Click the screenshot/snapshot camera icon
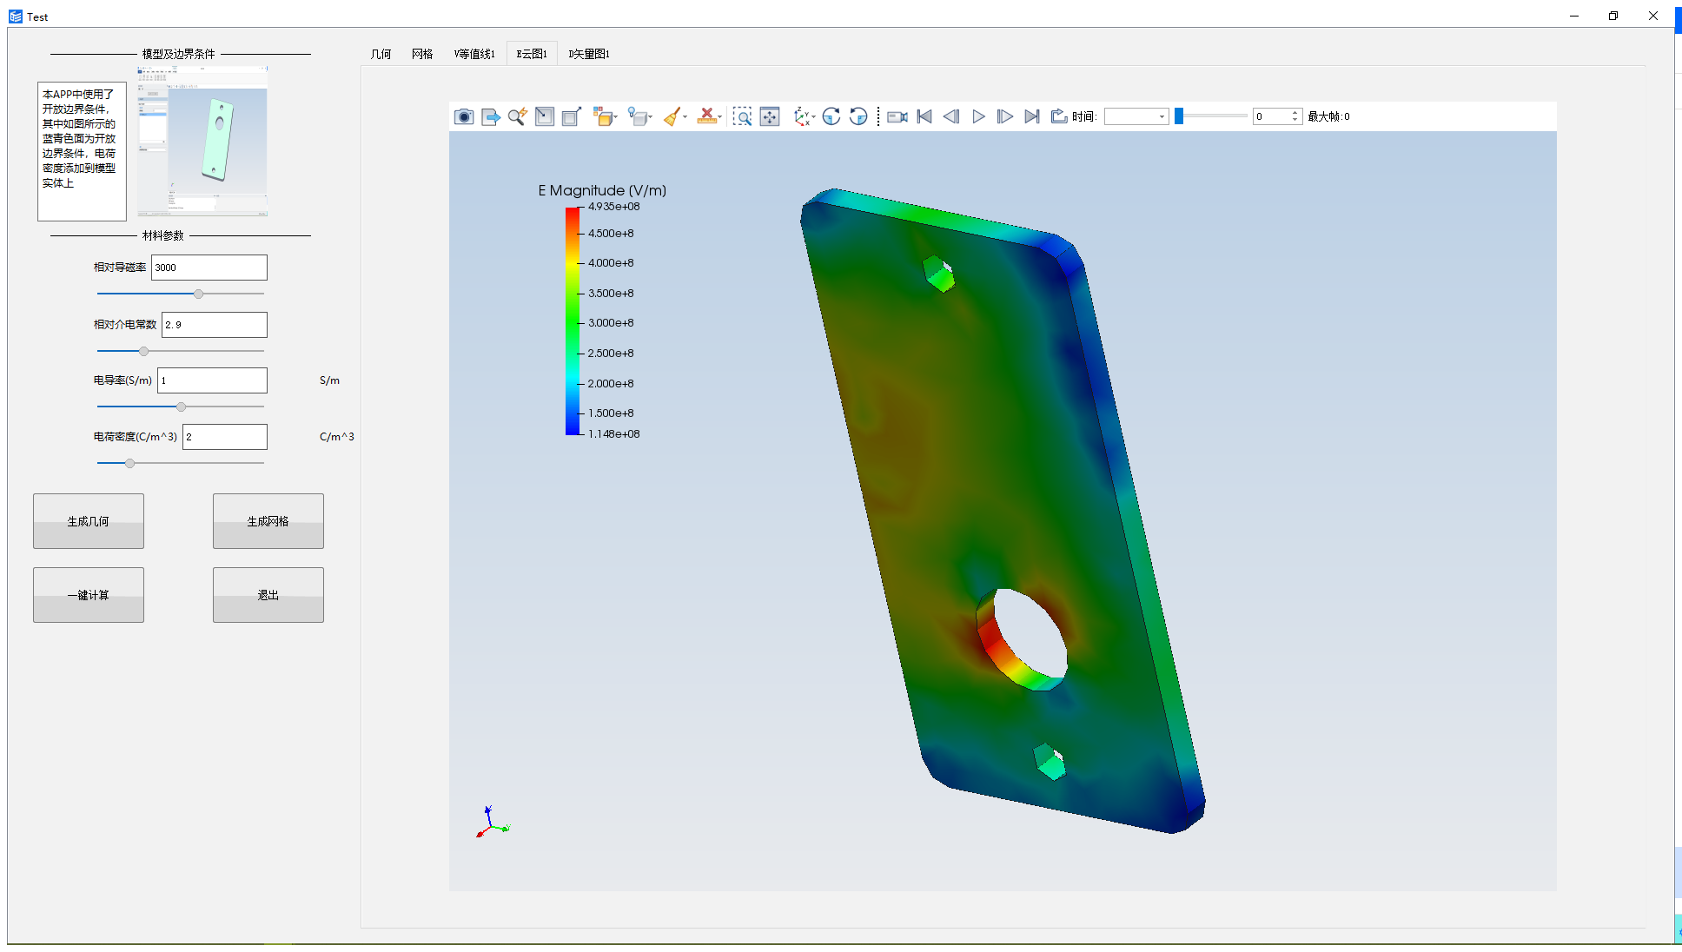This screenshot has height=952, width=1682. [x=462, y=116]
